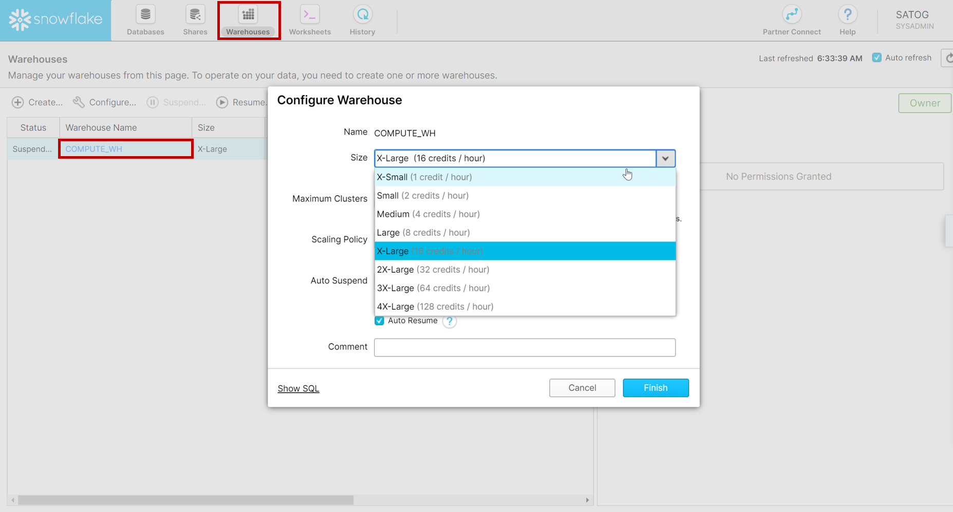The height and width of the screenshot is (512, 953).
Task: Select X-Small (1 credit / hour)
Action: coord(525,177)
